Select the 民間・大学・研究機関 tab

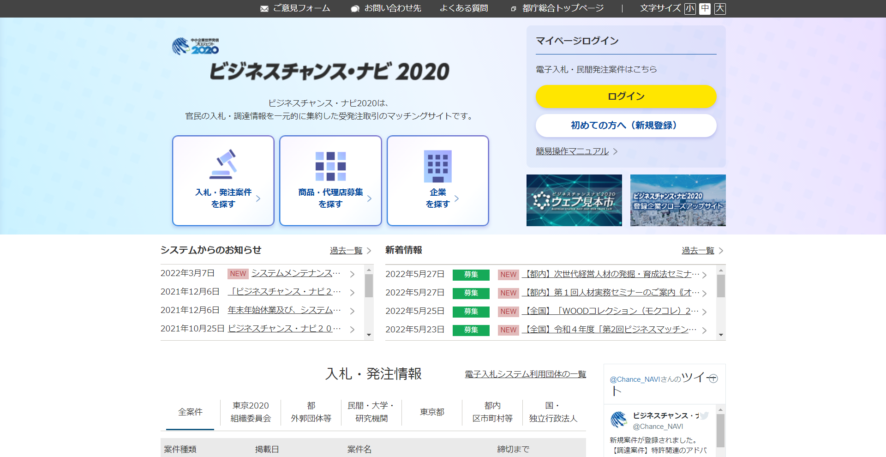tap(371, 412)
